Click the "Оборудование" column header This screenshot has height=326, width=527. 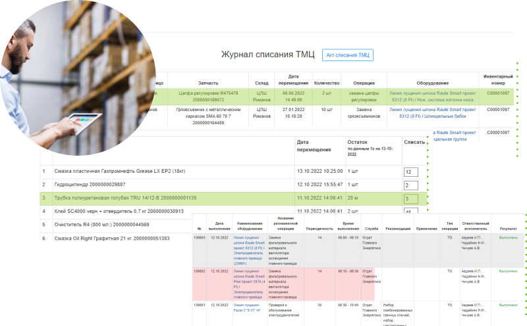pyautogui.click(x=432, y=83)
